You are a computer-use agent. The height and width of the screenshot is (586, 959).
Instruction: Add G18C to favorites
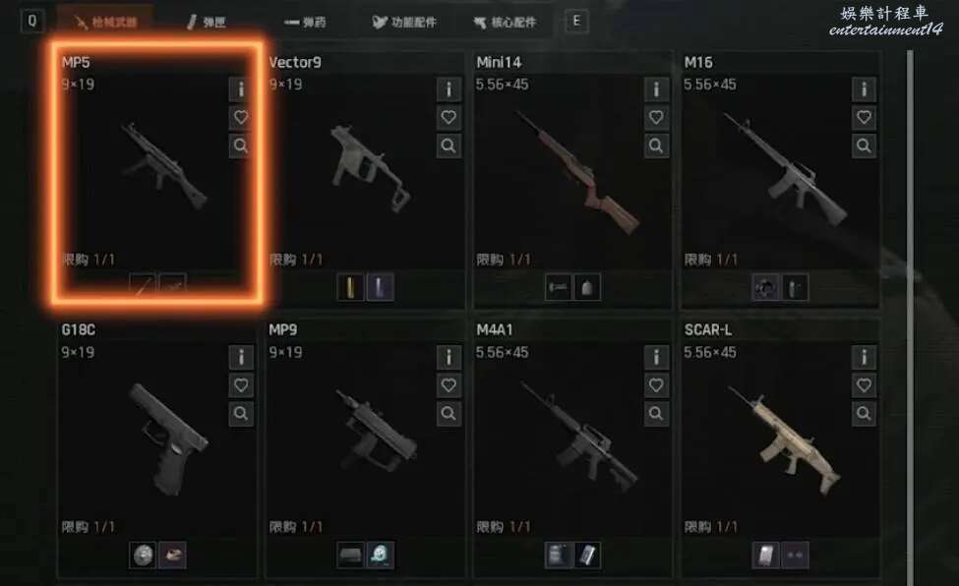click(x=241, y=385)
